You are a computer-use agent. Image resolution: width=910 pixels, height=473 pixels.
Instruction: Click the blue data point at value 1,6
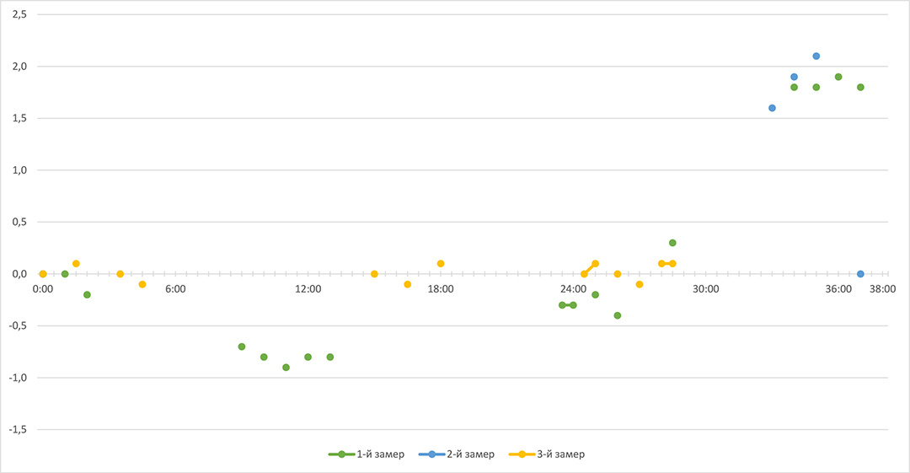tap(772, 108)
